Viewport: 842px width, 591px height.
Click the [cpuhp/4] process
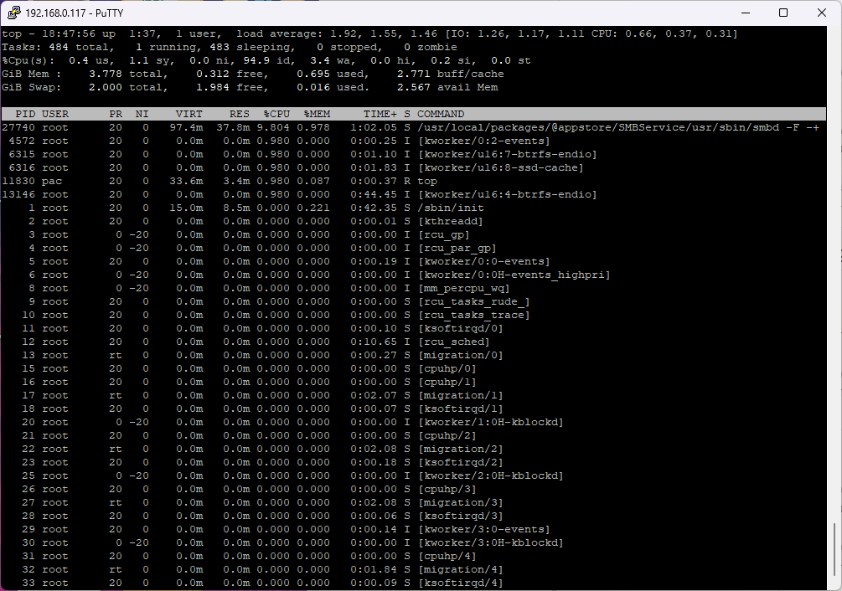447,556
